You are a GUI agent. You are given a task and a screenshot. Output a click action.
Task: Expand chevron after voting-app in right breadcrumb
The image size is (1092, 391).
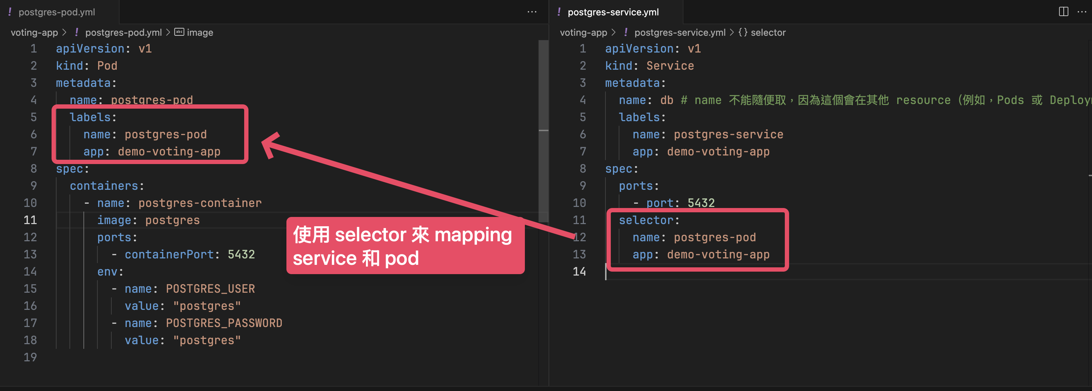point(613,33)
